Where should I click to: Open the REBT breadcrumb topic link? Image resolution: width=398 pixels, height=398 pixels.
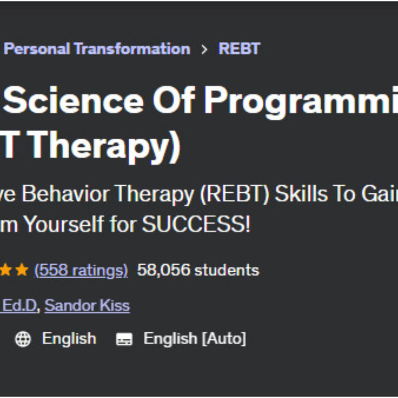point(239,49)
